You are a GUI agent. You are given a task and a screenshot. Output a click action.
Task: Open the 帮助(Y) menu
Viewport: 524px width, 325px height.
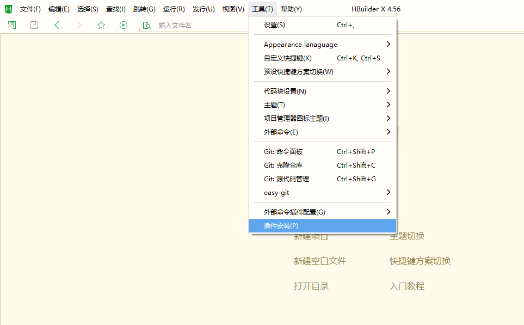tap(291, 9)
